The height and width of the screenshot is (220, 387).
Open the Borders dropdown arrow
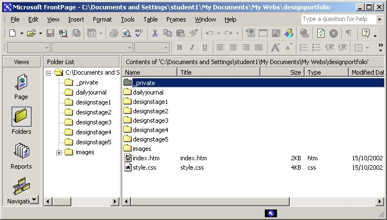pos(367,48)
